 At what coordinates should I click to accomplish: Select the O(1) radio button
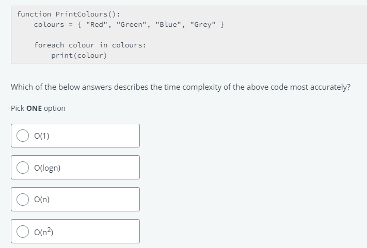pyautogui.click(x=23, y=136)
